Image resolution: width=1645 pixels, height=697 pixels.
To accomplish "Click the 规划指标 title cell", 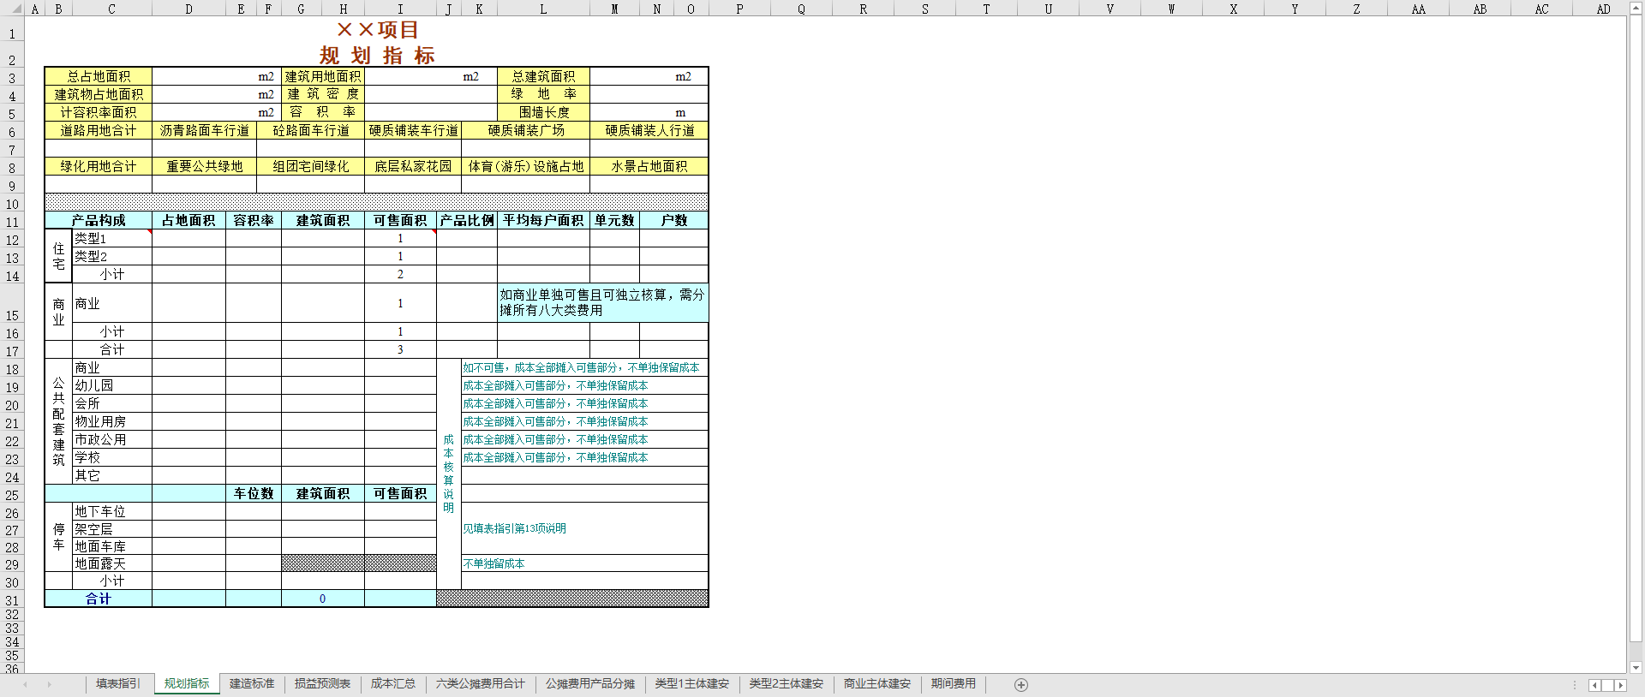I will click(x=377, y=56).
